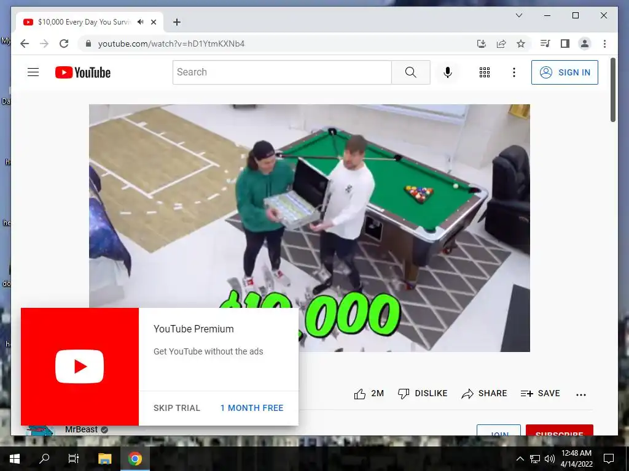Screen dimensions: 629x471
Task: Open Windows taskbar search
Action: coord(44,459)
